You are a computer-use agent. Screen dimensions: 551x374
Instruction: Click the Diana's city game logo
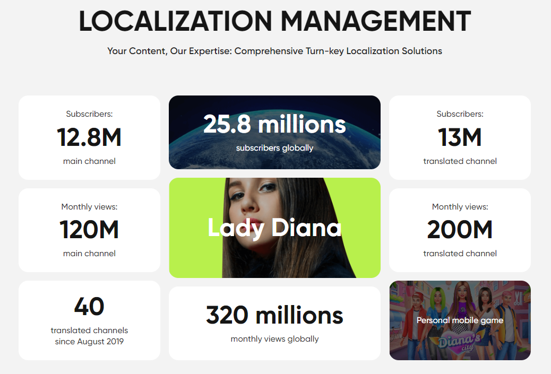coord(457,342)
